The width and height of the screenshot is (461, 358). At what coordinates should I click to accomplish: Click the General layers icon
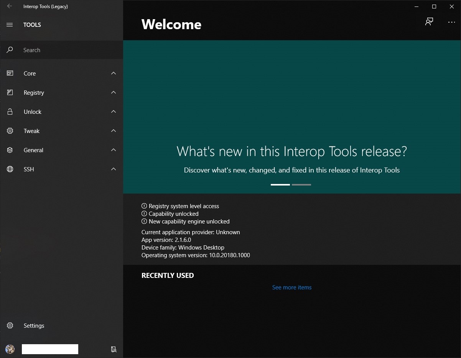(10, 150)
